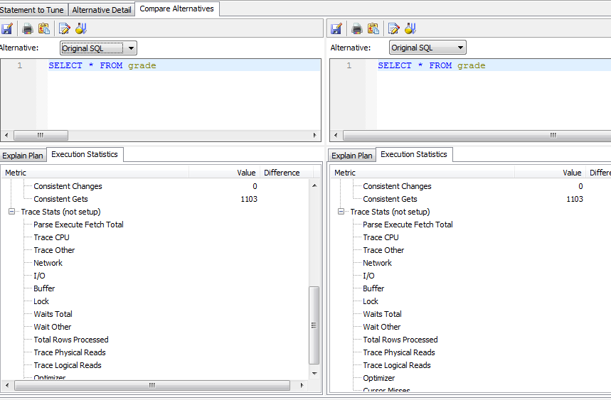This screenshot has height=400, width=611.
Task: Open the left pane Alternative dropdown
Action: 98,48
